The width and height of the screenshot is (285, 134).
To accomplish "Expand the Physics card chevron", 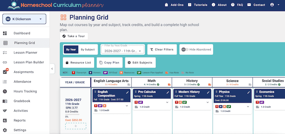I will pyautogui.click(x=248, y=107).
